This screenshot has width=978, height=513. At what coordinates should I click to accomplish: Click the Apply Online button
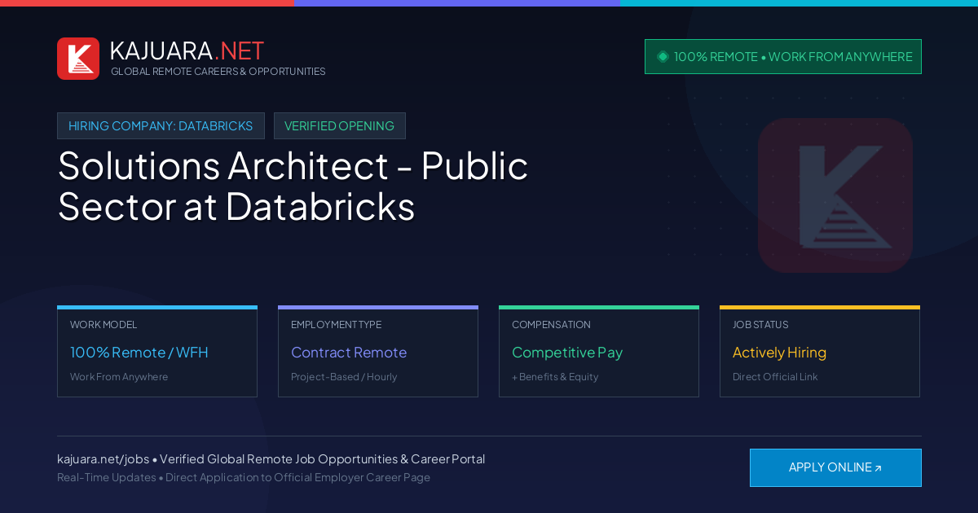point(835,467)
